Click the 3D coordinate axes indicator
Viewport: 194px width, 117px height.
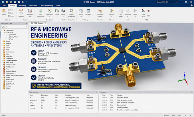coord(183,78)
